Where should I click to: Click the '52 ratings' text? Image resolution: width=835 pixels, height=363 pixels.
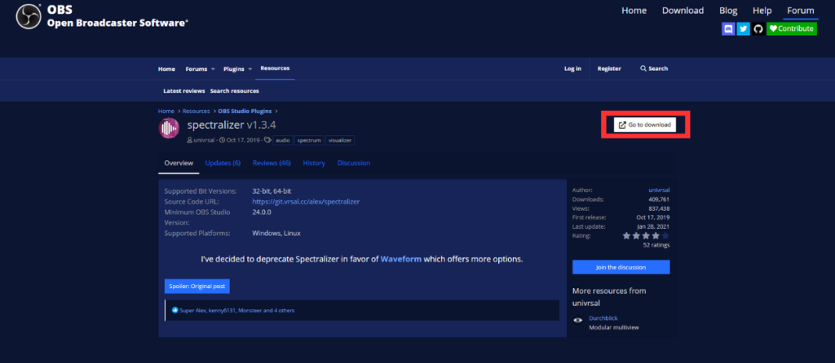[656, 245]
